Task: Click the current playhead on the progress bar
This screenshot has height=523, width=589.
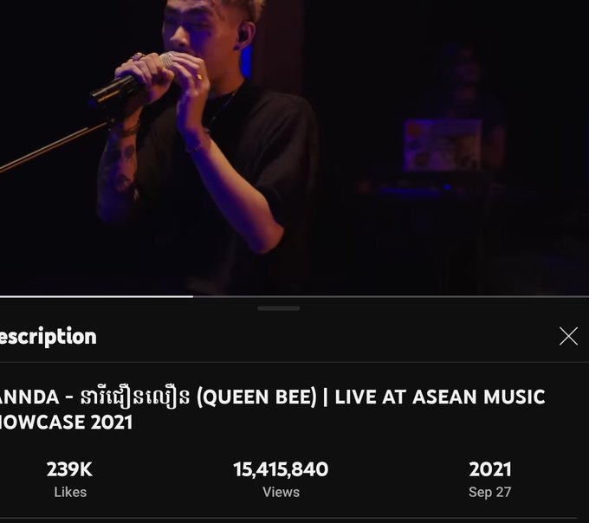Action: (x=192, y=297)
